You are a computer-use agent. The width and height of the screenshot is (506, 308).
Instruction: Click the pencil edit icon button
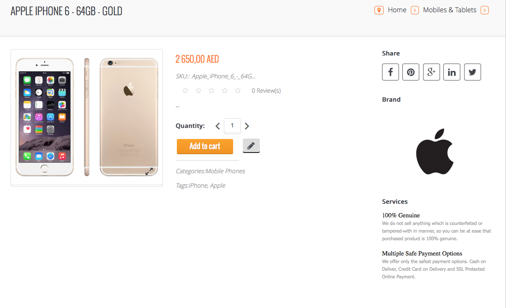pyautogui.click(x=251, y=146)
